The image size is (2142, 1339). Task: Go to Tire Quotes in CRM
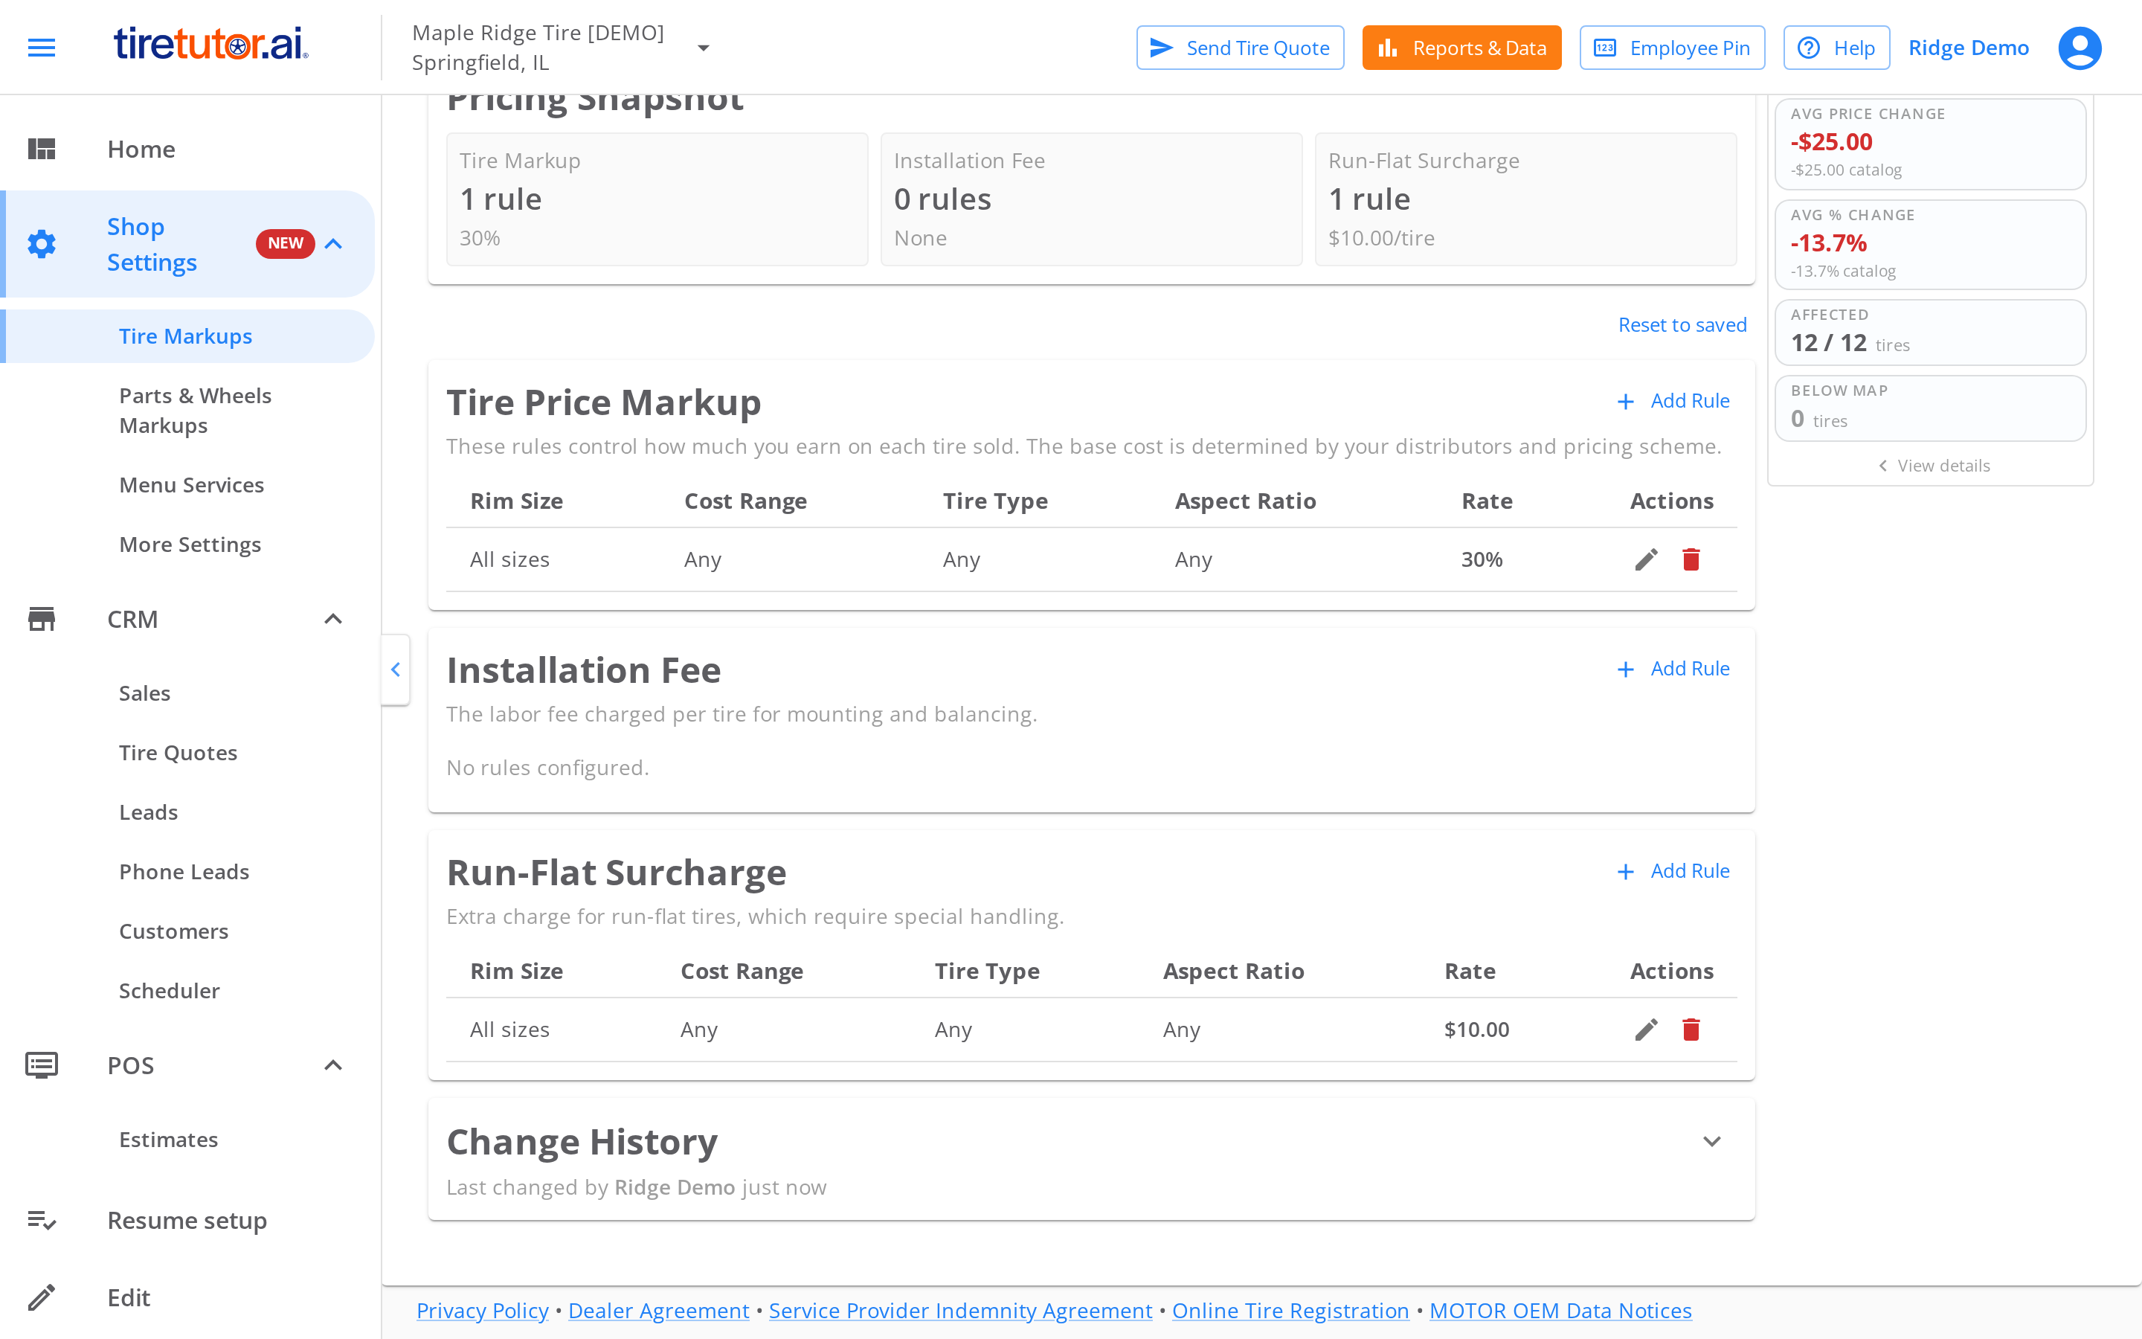[178, 753]
